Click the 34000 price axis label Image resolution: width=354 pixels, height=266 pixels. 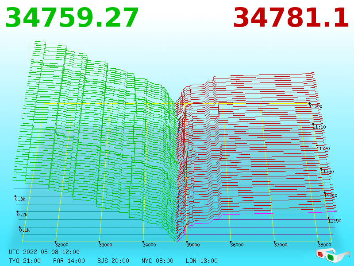tap(149, 245)
